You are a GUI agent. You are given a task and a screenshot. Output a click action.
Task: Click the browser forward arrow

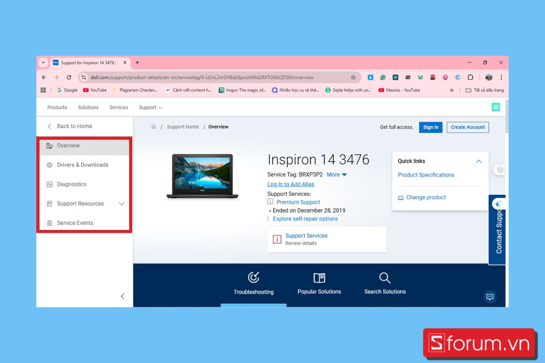(x=56, y=77)
